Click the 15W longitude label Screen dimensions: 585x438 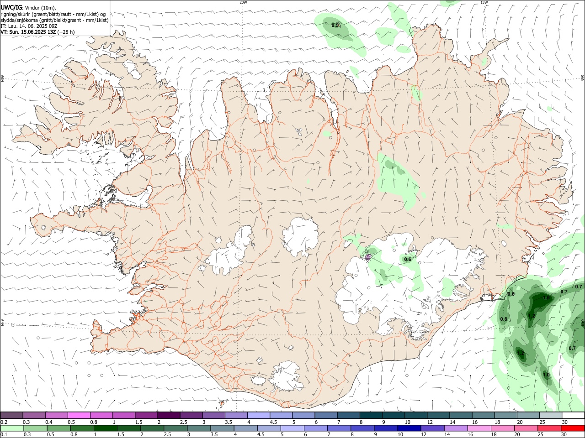tap(484, 2)
